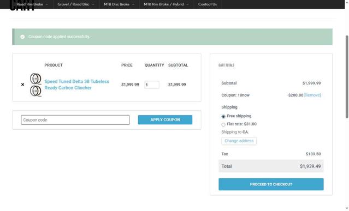Select Flat rate $31.00 shipping
The image size is (349, 211).
[223, 124]
